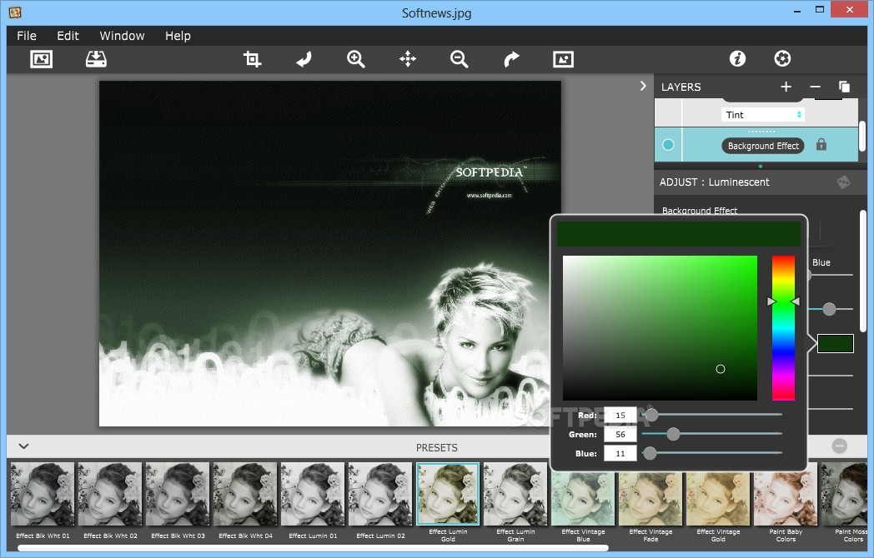Select the Background Effect layer label
Viewport: 874px width, 558px height.
(x=763, y=146)
